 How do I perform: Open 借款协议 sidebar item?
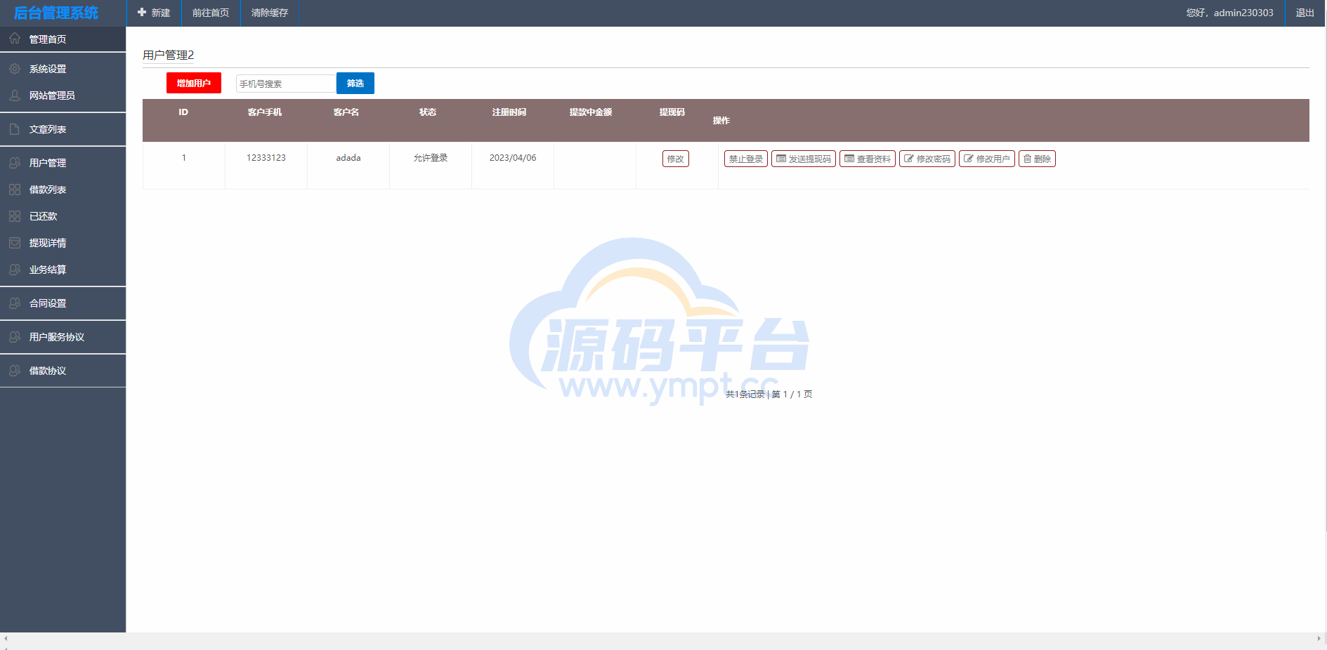[x=63, y=371]
